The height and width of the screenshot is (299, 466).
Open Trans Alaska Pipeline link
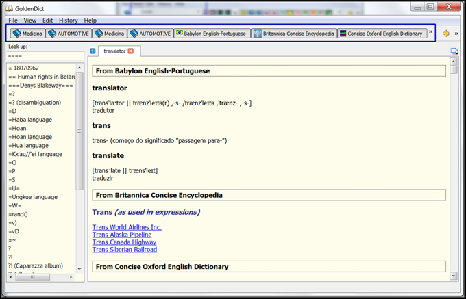pyautogui.click(x=122, y=235)
